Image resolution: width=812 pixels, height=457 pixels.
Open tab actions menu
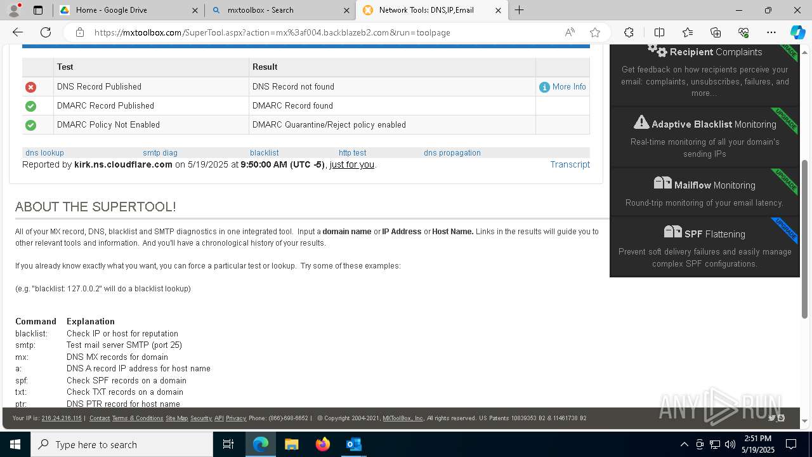pos(38,10)
